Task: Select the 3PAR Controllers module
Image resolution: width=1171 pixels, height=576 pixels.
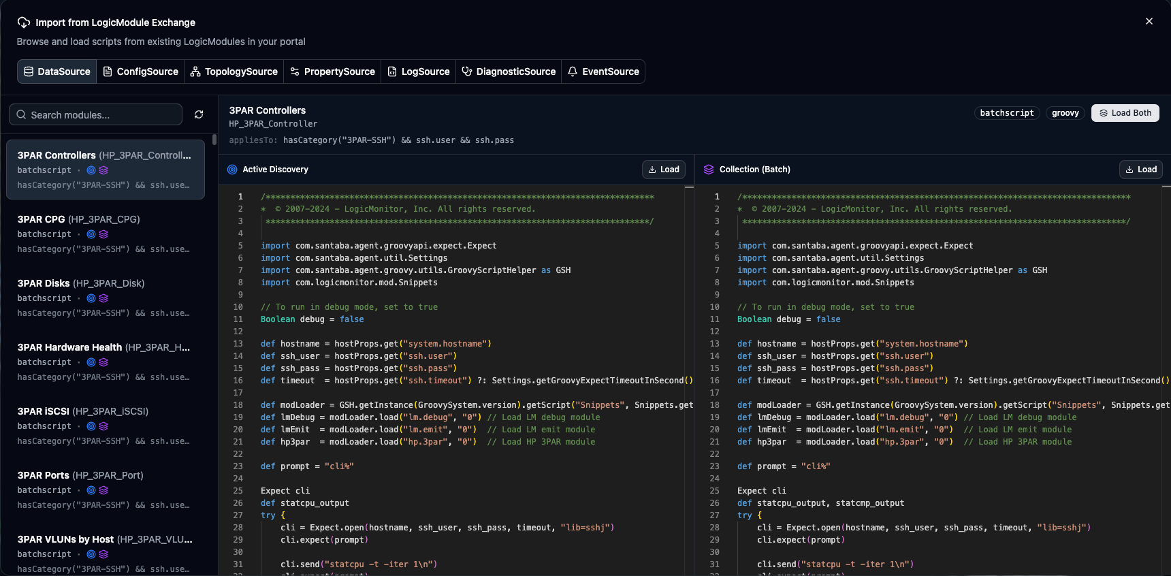Action: pos(106,170)
